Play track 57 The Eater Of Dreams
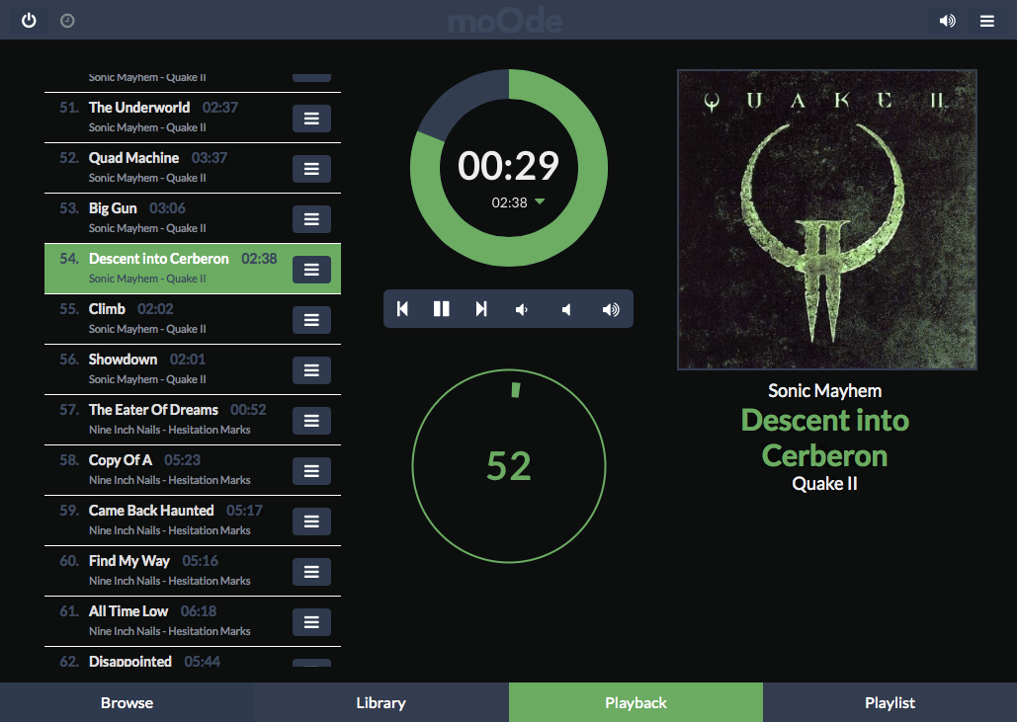Image resolution: width=1017 pixels, height=722 pixels. click(193, 420)
